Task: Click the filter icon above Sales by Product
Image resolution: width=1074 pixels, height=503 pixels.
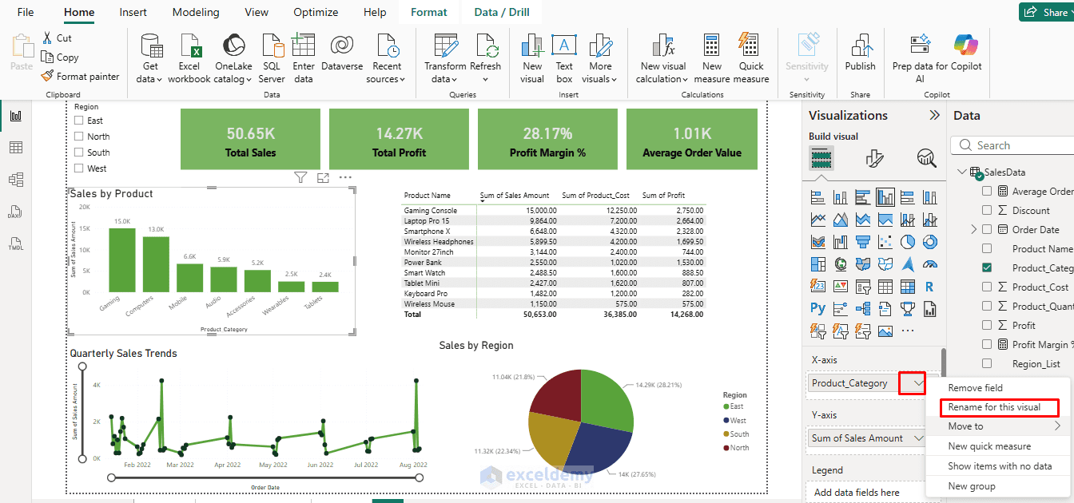Action: pos(300,177)
